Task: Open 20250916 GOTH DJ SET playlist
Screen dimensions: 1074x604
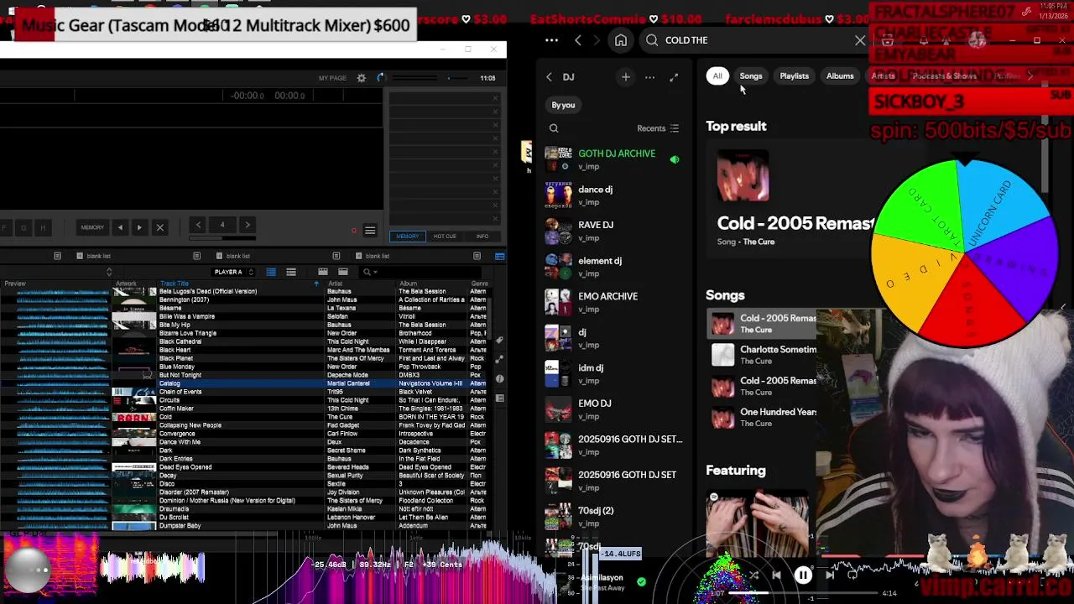Action: (614, 481)
